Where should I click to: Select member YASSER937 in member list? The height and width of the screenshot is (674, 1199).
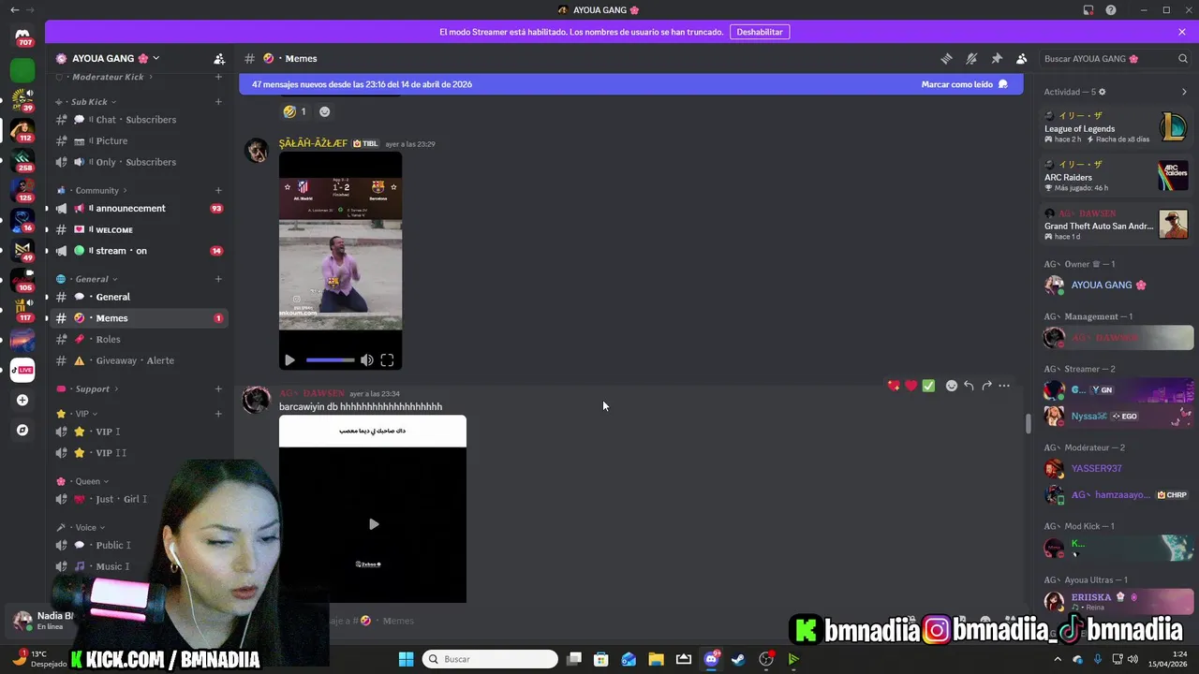[x=1117, y=468]
